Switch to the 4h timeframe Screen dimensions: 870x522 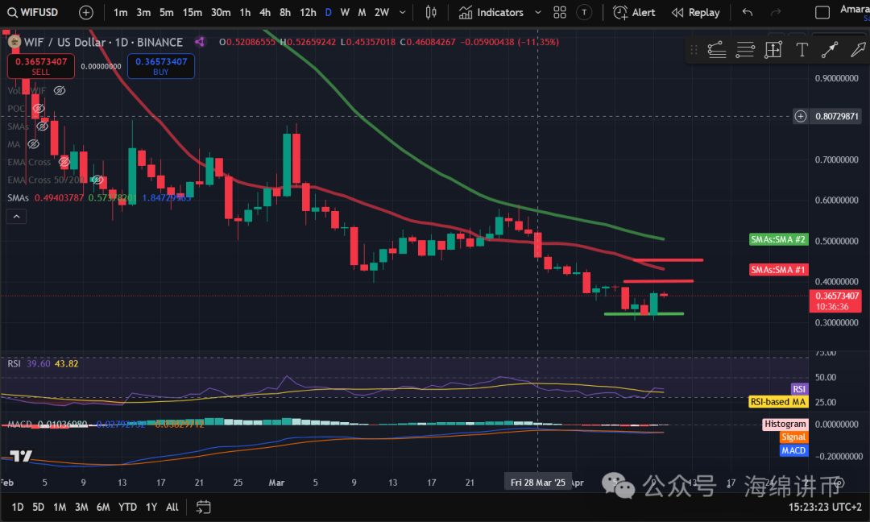click(x=265, y=12)
